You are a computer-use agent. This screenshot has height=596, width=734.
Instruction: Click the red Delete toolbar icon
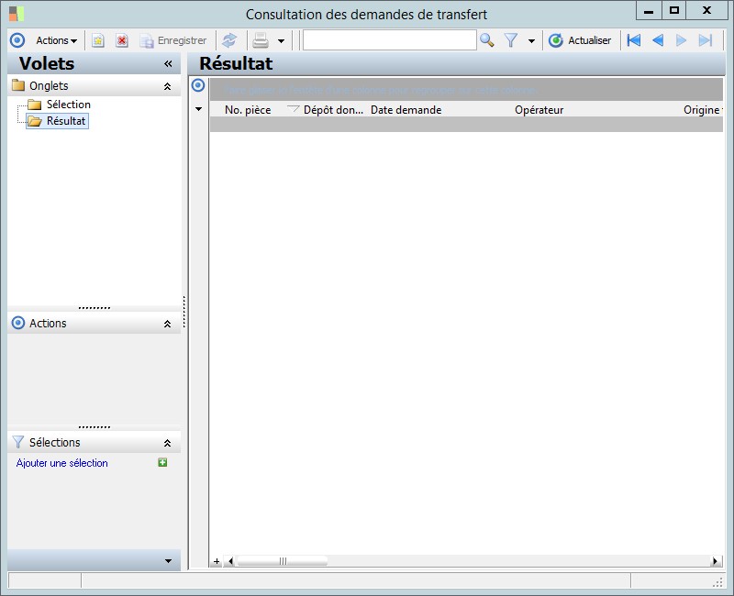tap(122, 40)
